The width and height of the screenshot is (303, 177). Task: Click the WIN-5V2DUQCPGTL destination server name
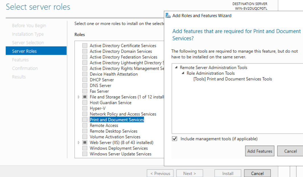coord(251,9)
